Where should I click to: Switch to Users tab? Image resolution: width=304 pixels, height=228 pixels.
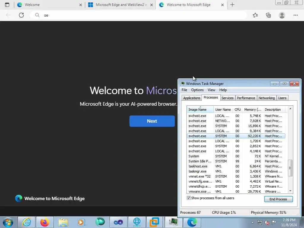click(x=282, y=98)
